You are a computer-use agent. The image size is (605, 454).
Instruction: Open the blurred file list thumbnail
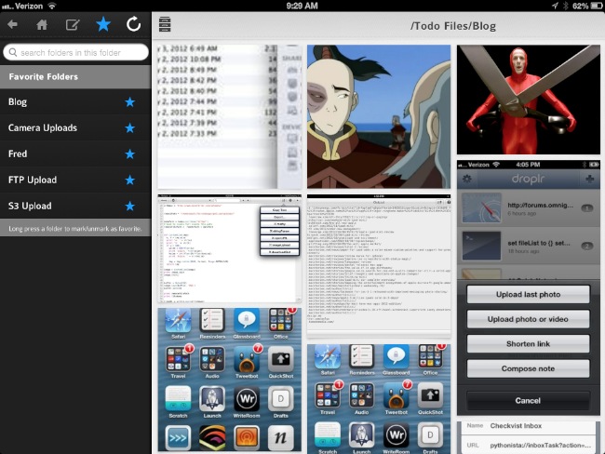(230, 117)
